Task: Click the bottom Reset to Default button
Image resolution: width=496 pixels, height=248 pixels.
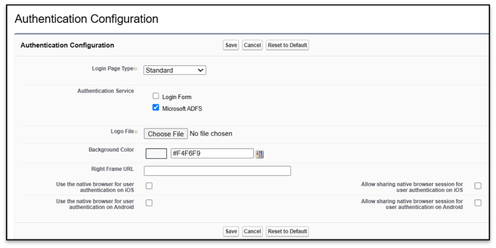Action: point(287,231)
